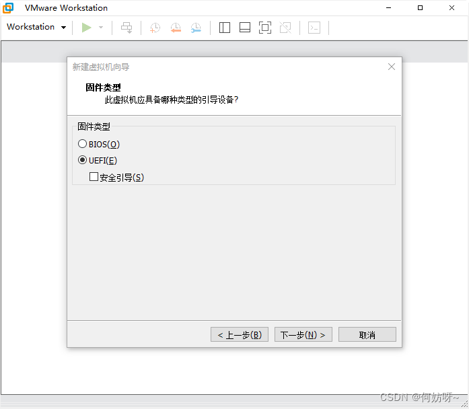The width and height of the screenshot is (469, 409).
Task: Close the 新建虚拟机向导 dialog
Action: tap(392, 67)
